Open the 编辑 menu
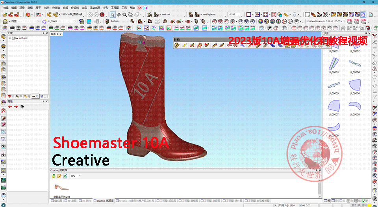378x207 pixels. [x=14, y=8]
